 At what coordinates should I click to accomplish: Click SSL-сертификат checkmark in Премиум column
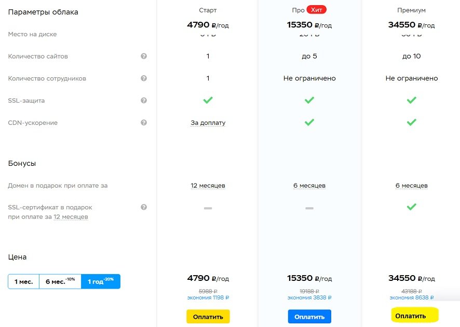coord(412,207)
